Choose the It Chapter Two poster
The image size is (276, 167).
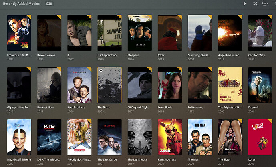[109, 33]
